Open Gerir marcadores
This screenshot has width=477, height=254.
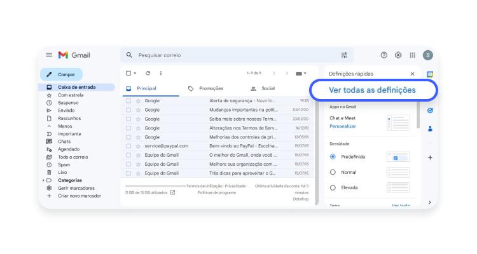76,188
